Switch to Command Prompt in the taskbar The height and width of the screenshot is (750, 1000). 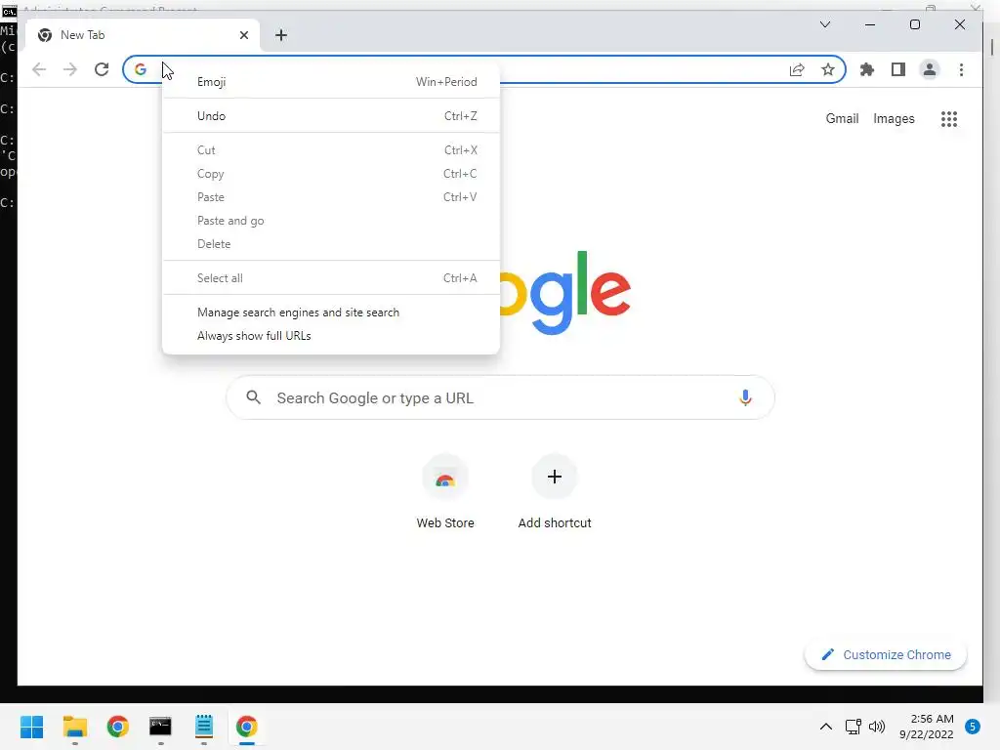(x=161, y=727)
